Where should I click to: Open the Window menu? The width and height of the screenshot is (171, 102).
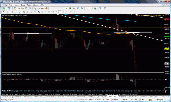(x=36, y=5)
